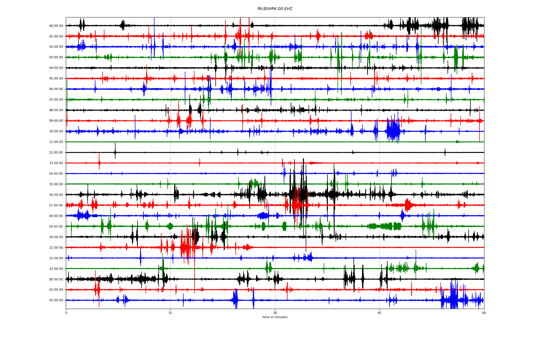Click the 30 tick on time axis
Screen dimensions: 550x343
click(x=275, y=313)
